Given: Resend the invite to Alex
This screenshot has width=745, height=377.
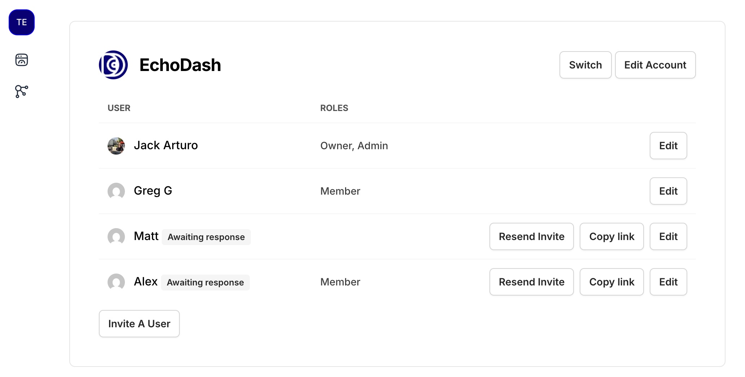Looking at the screenshot, I should pyautogui.click(x=531, y=282).
